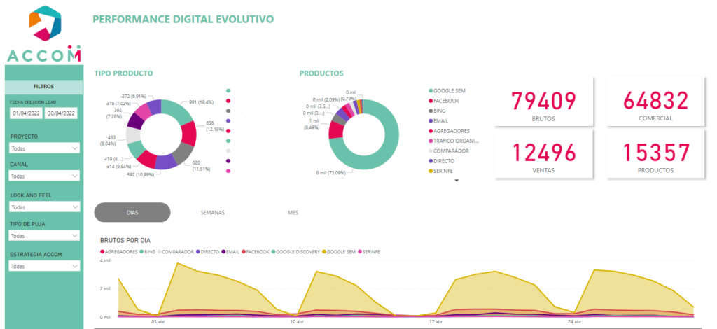
Task: Select the DIAS button
Action: [x=132, y=212]
